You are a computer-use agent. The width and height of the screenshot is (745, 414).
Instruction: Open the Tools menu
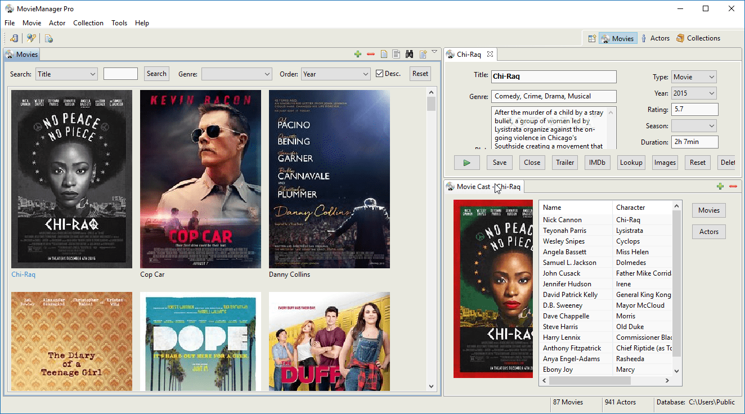(119, 23)
